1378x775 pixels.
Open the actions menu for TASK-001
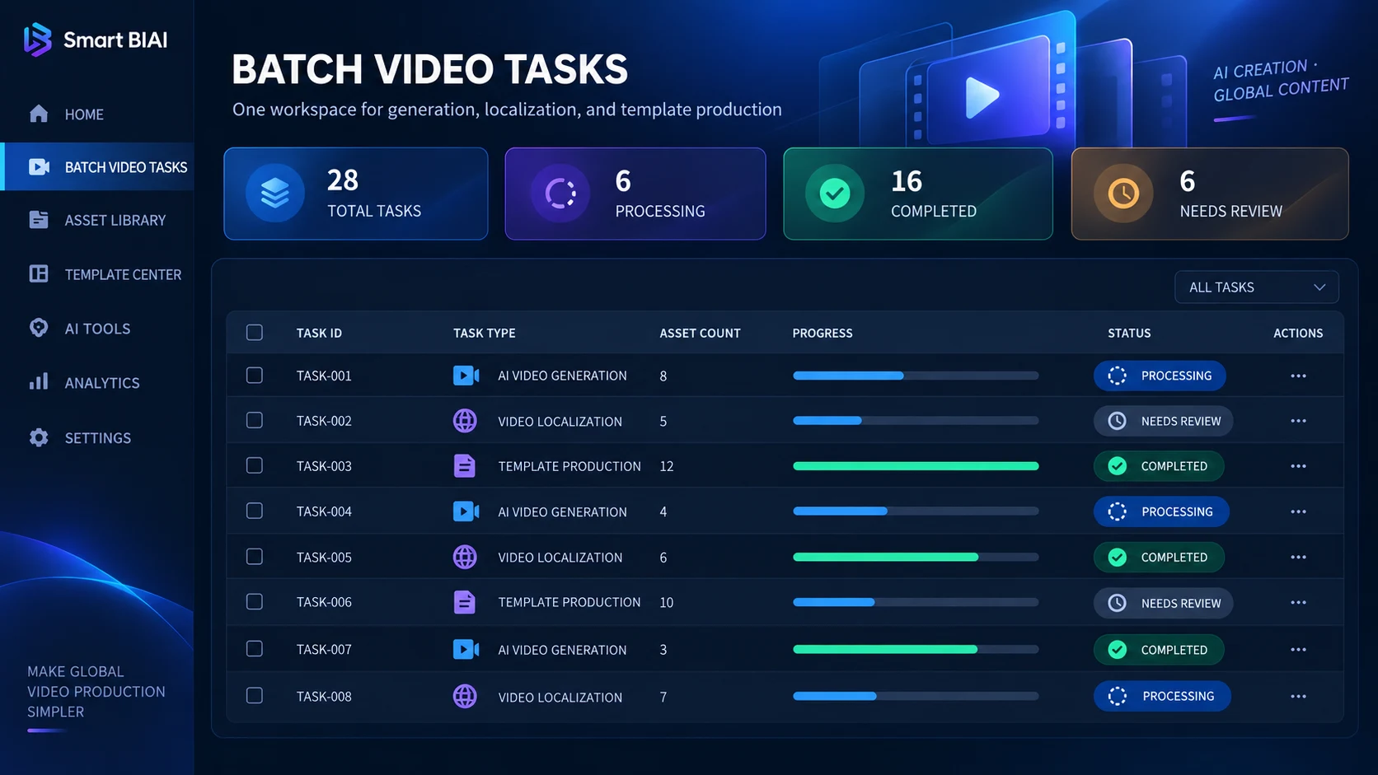coord(1299,376)
